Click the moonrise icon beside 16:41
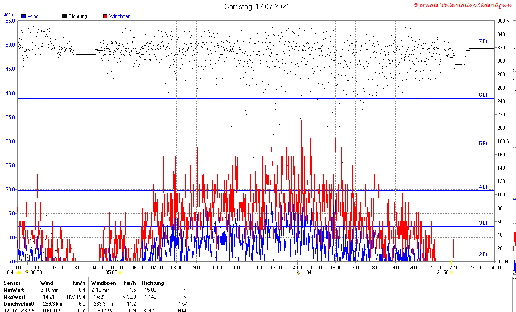Image resolution: width=516 pixels, height=312 pixels. pos(19,272)
